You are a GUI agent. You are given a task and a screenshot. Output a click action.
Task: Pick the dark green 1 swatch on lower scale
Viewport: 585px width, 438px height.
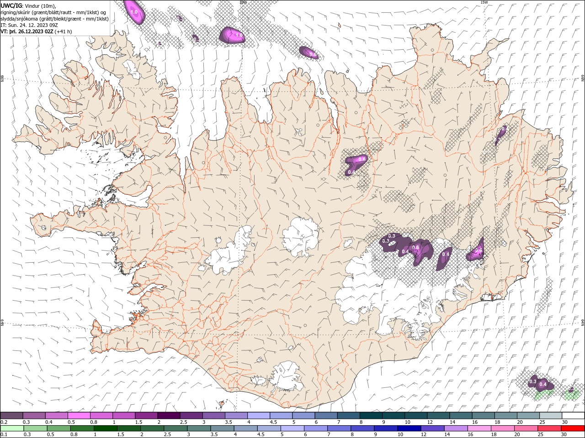(105, 428)
